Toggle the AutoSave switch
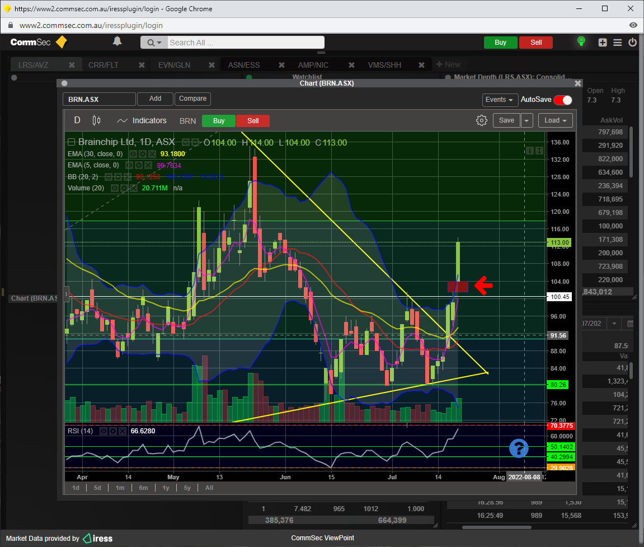Viewport: 644px width, 547px height. (x=563, y=100)
